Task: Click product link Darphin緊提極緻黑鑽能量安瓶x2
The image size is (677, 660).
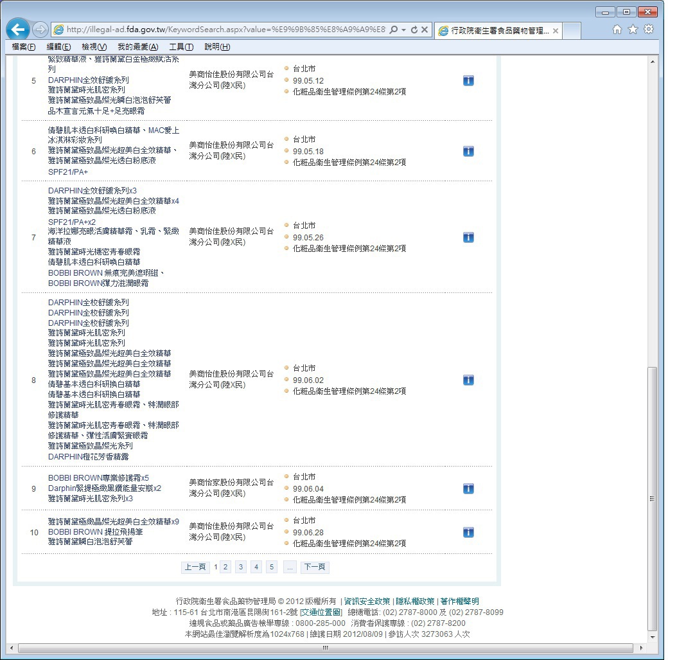Action: click(x=105, y=488)
